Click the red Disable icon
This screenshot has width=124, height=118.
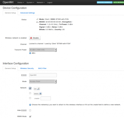coord(31,38)
